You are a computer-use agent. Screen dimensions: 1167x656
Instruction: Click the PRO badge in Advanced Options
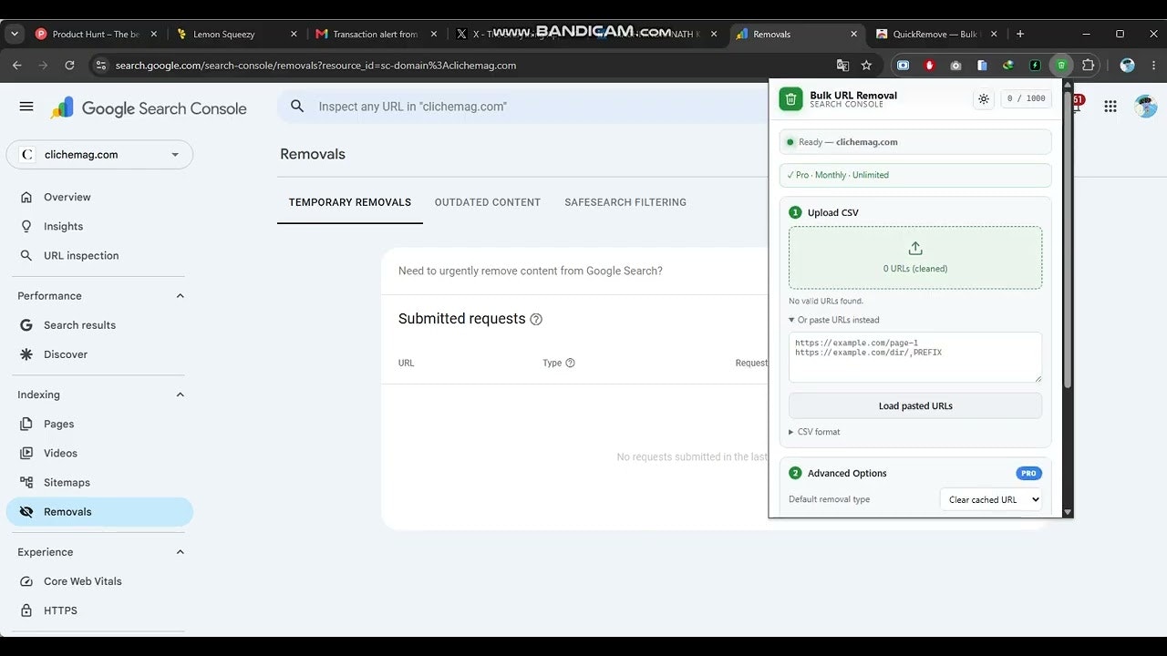coord(1028,473)
